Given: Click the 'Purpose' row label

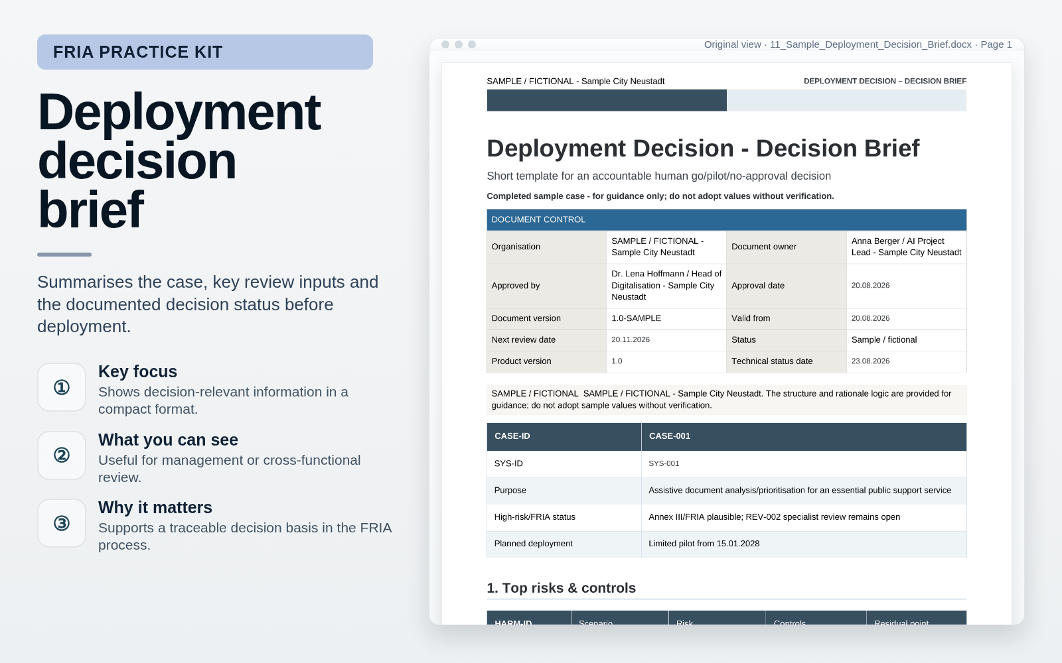Looking at the screenshot, I should coord(564,491).
